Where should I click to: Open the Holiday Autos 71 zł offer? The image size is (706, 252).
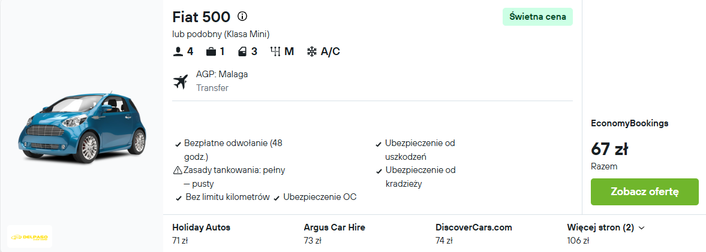(202, 233)
